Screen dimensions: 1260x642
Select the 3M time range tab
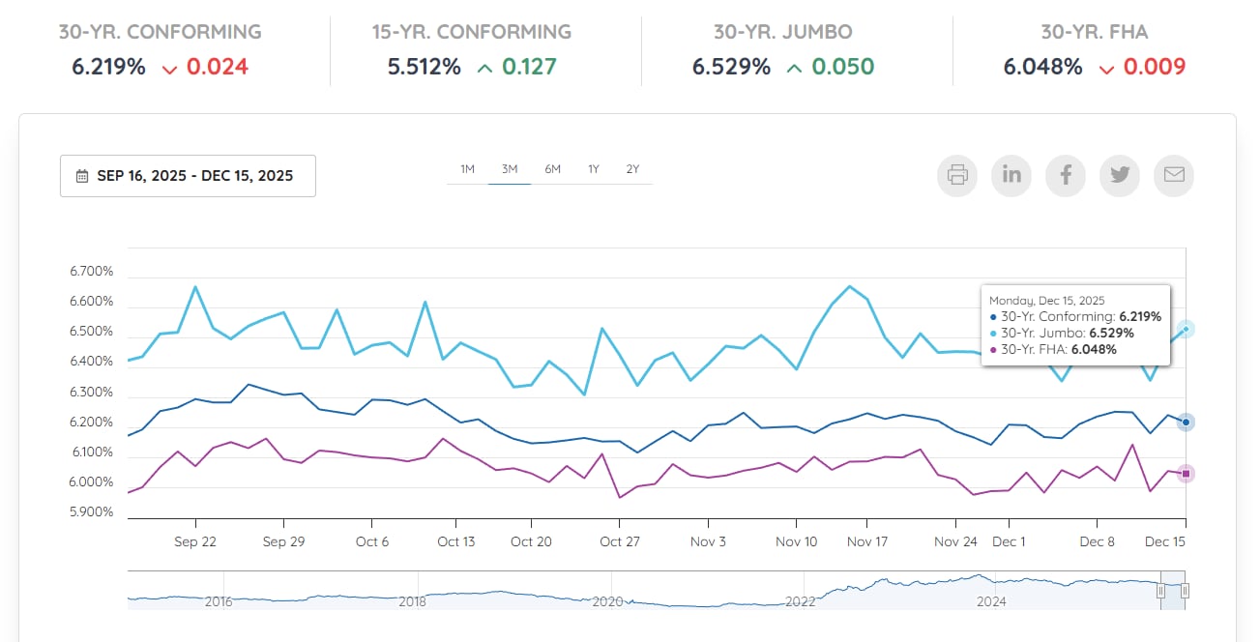coord(510,169)
